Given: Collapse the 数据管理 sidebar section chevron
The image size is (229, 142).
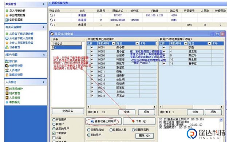Looking at the screenshot, I should tap(44, 4).
